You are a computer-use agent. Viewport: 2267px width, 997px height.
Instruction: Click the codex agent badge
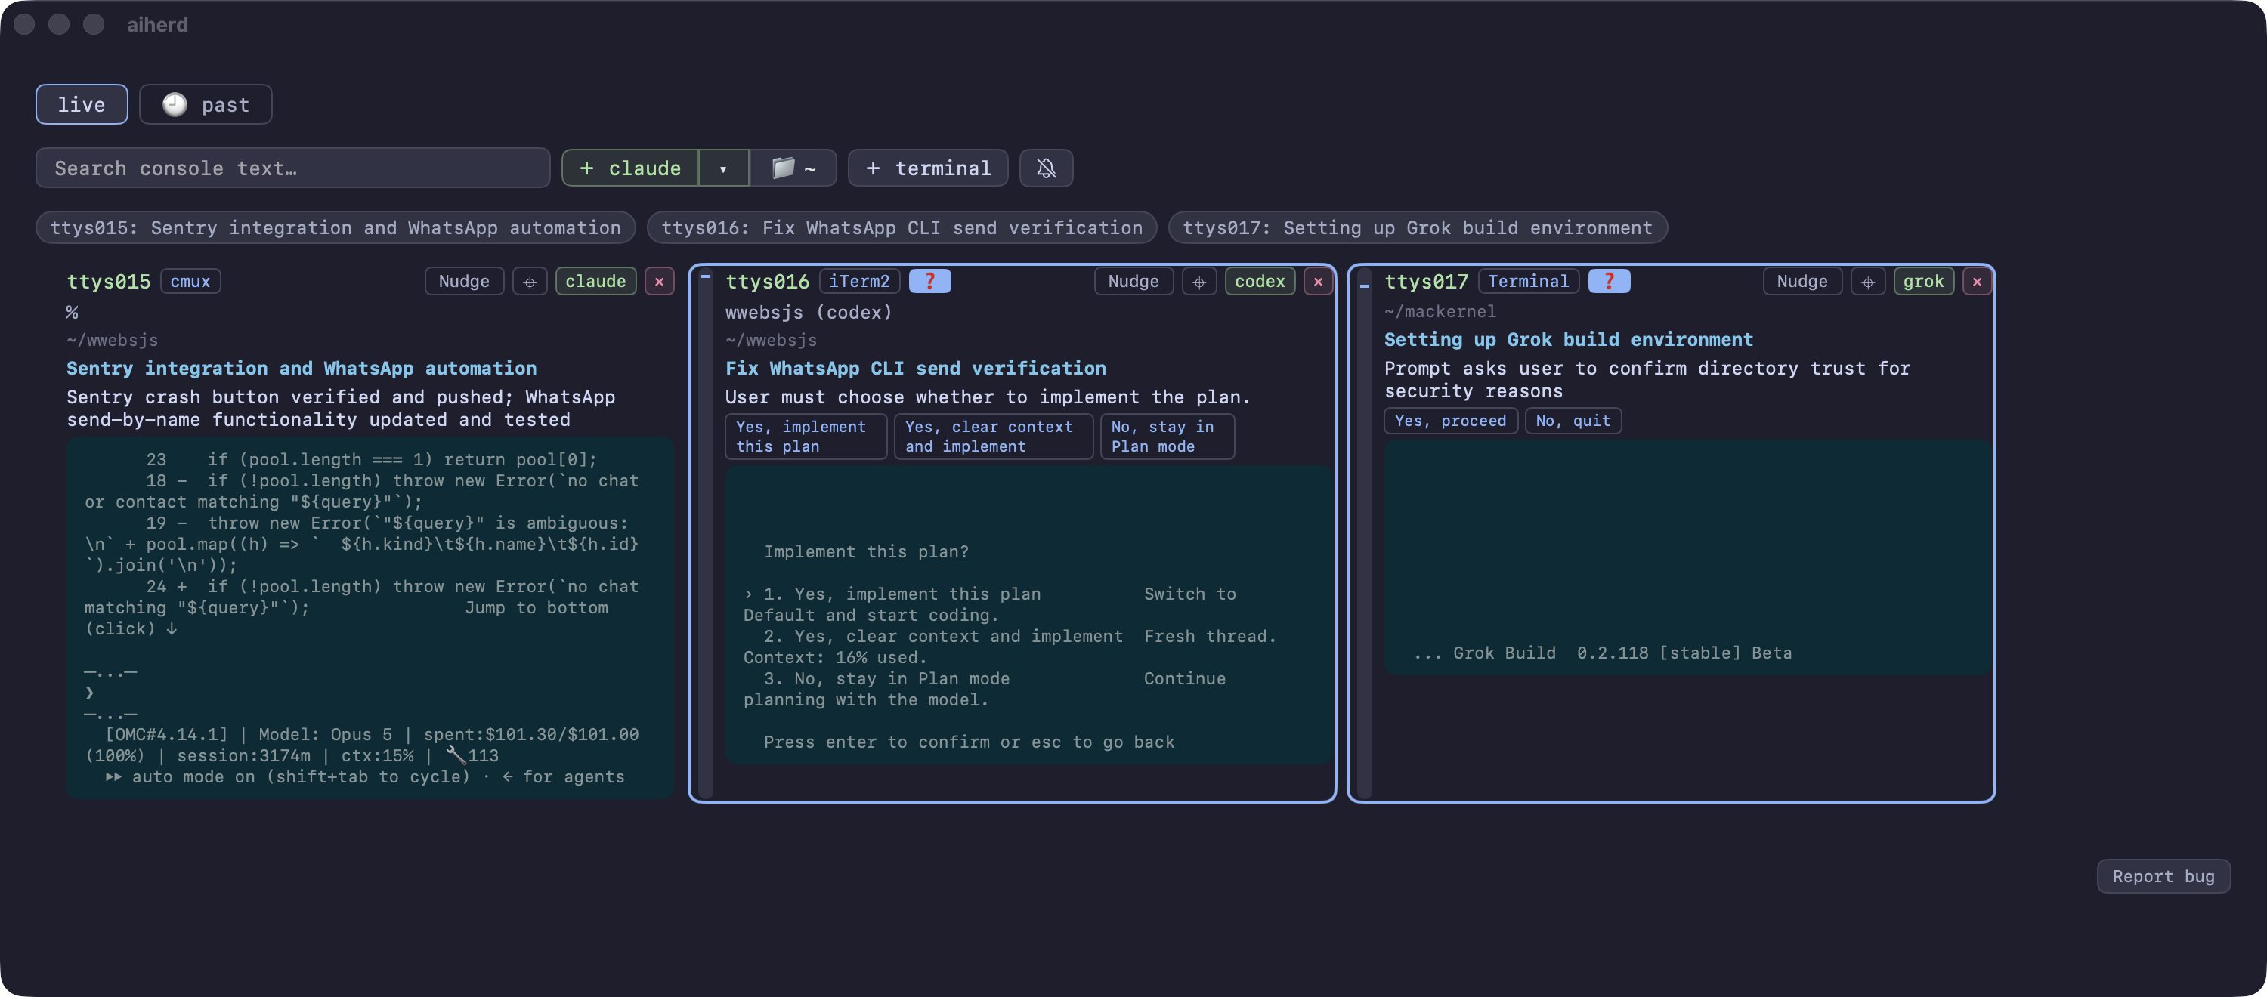1260,282
